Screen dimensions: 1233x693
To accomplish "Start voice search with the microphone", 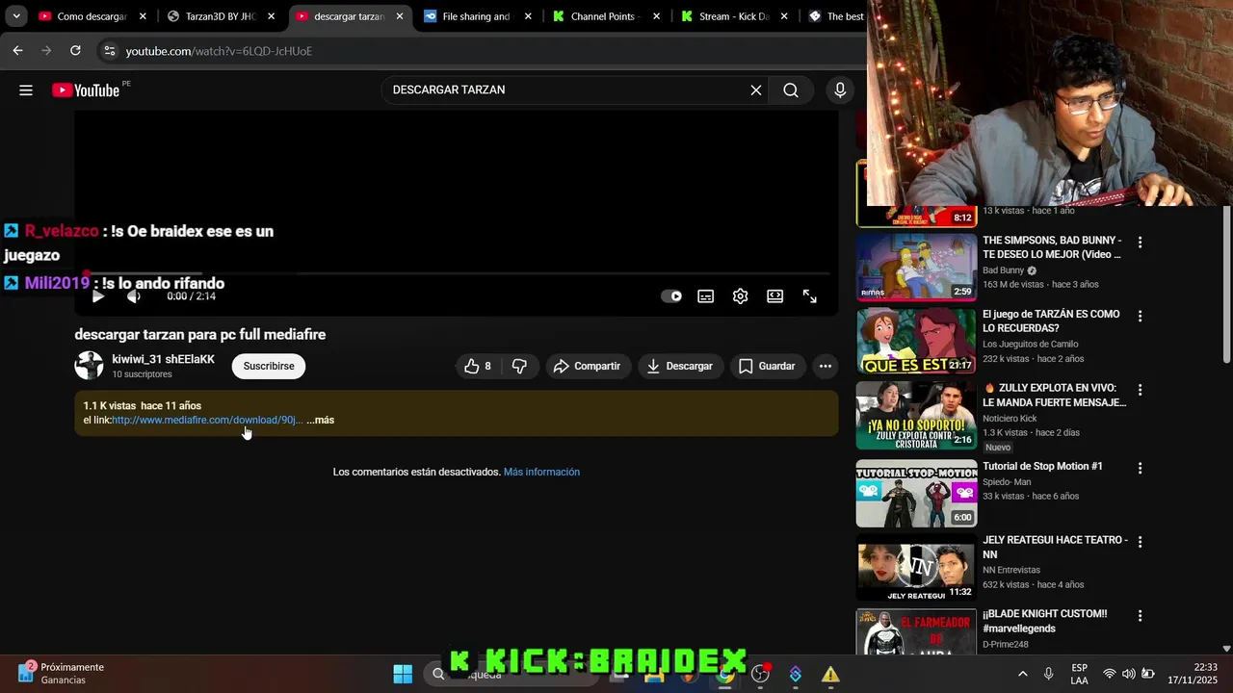I will coord(840,90).
